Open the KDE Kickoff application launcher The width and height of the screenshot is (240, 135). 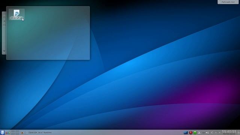point(2,132)
